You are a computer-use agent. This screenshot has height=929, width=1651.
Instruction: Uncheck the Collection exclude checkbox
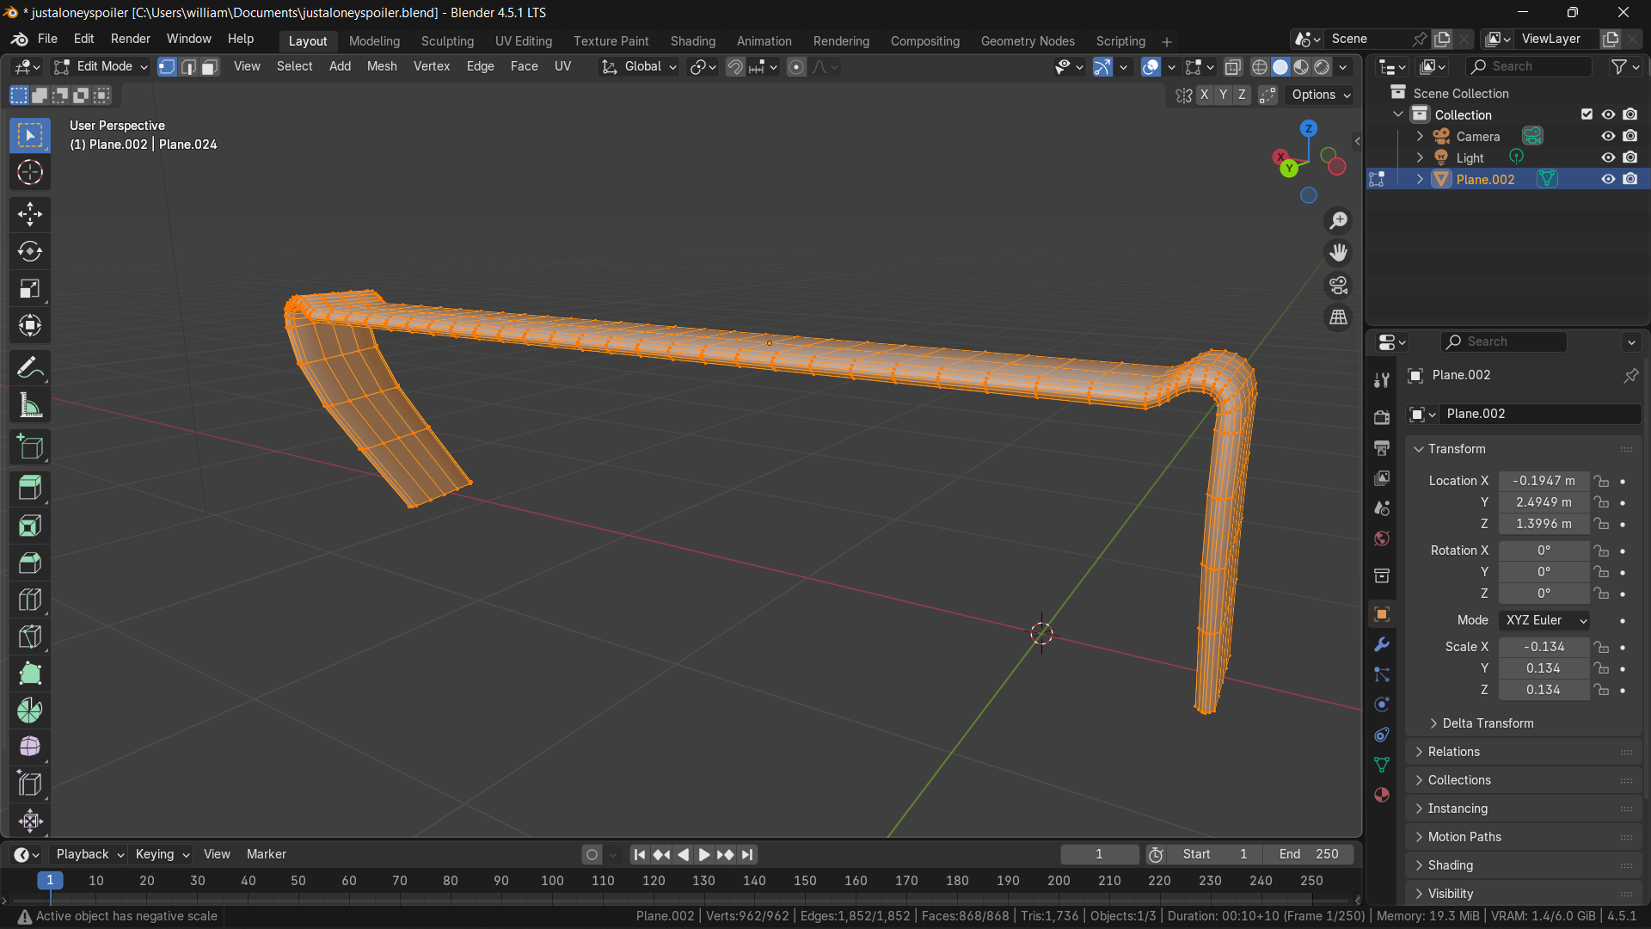[1587, 114]
